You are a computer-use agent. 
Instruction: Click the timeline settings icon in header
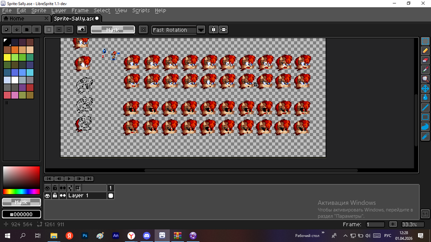coord(70,188)
